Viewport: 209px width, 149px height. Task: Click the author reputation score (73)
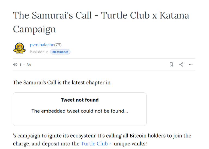[58, 45]
